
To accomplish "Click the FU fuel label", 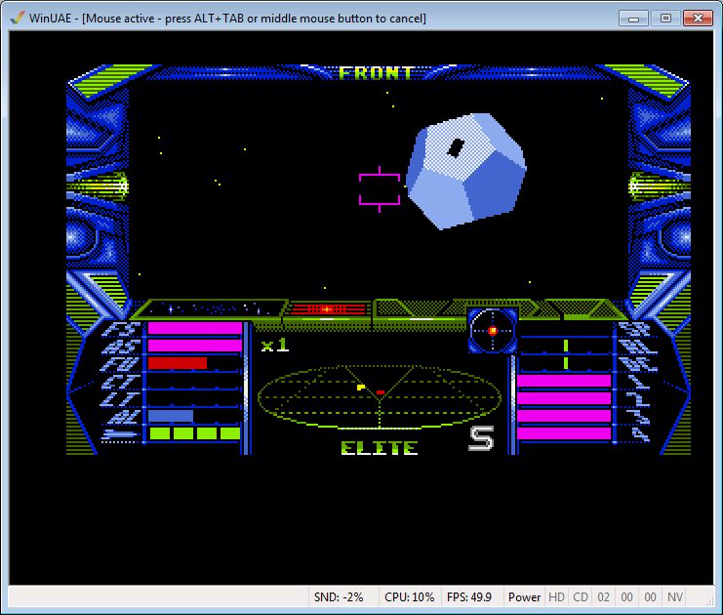I will coord(119,364).
